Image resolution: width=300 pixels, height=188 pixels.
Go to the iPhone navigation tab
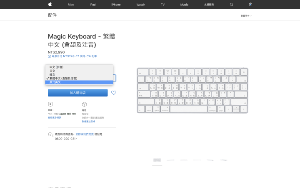tap(116, 5)
